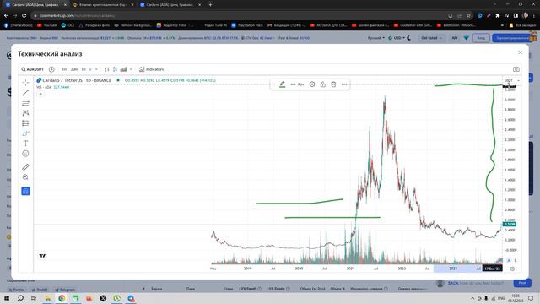
Task: Choose the bars chart style icon
Action: 107,69
